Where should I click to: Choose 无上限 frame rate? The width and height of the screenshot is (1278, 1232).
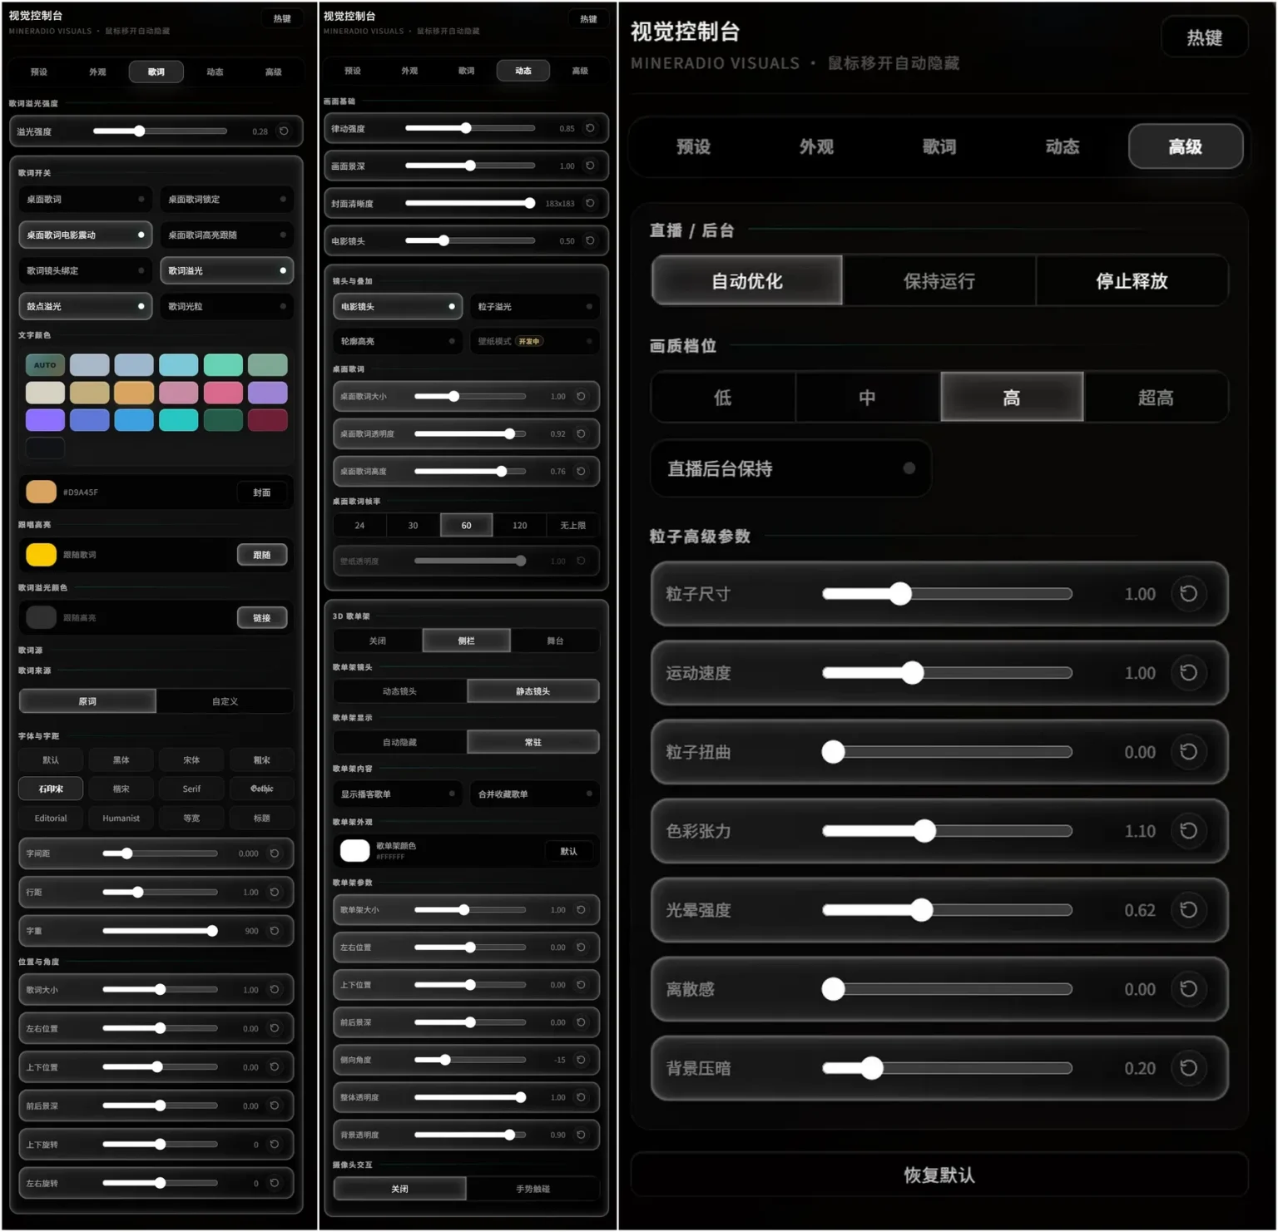point(572,525)
